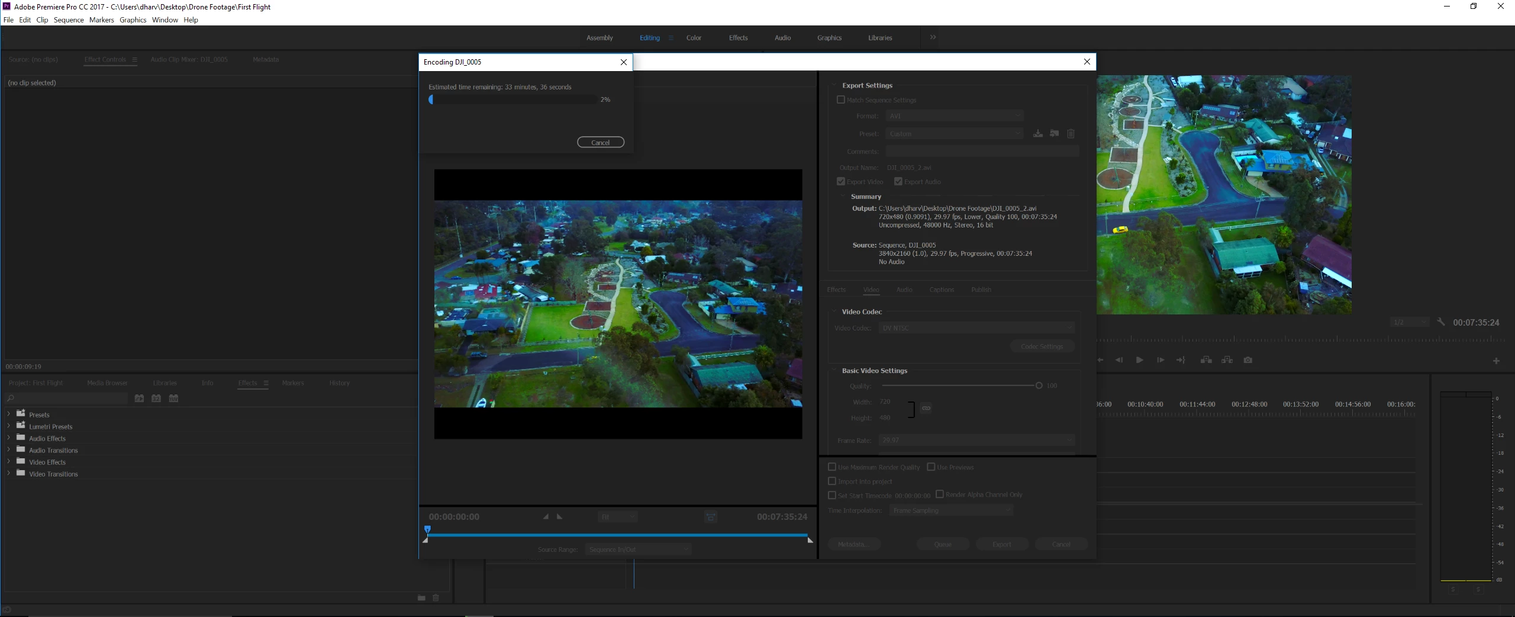Click the Step Forward one frame icon
The width and height of the screenshot is (1515, 617).
coord(1161,360)
